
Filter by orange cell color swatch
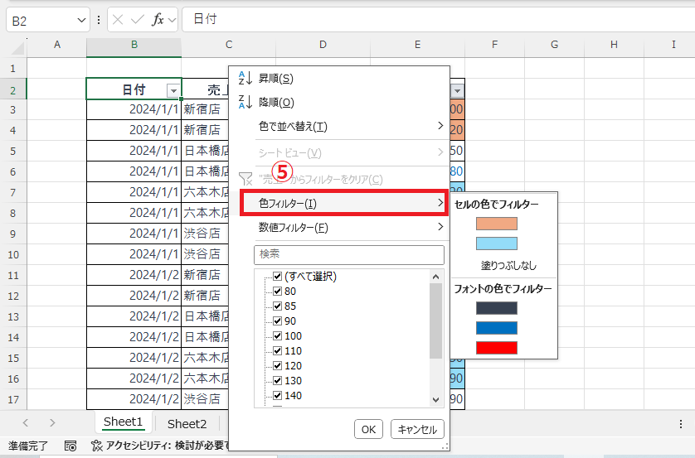click(x=497, y=224)
